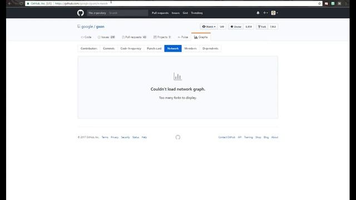Viewport: 356px width, 200px height.
Task: Open the Contact GitHub footer link
Action: coord(226,137)
